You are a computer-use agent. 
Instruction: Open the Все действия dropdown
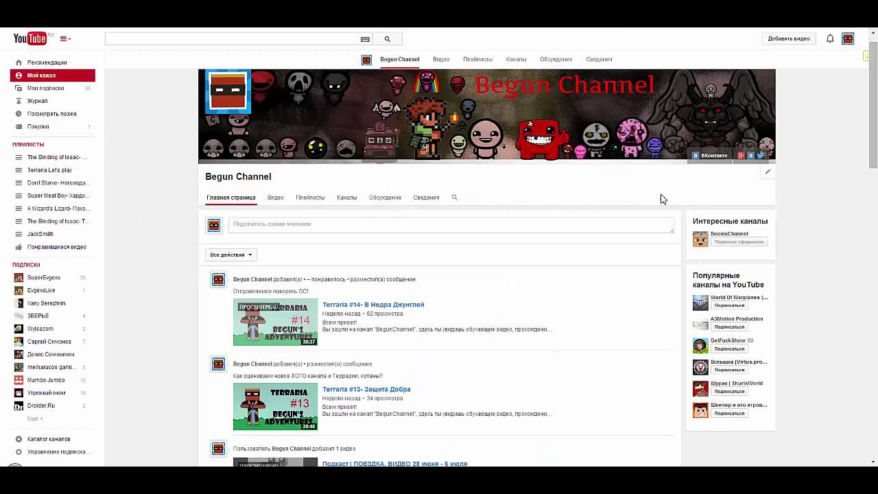(x=231, y=255)
